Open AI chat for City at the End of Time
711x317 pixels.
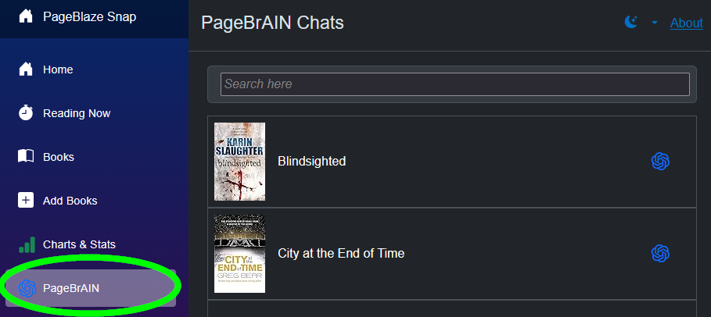(660, 254)
